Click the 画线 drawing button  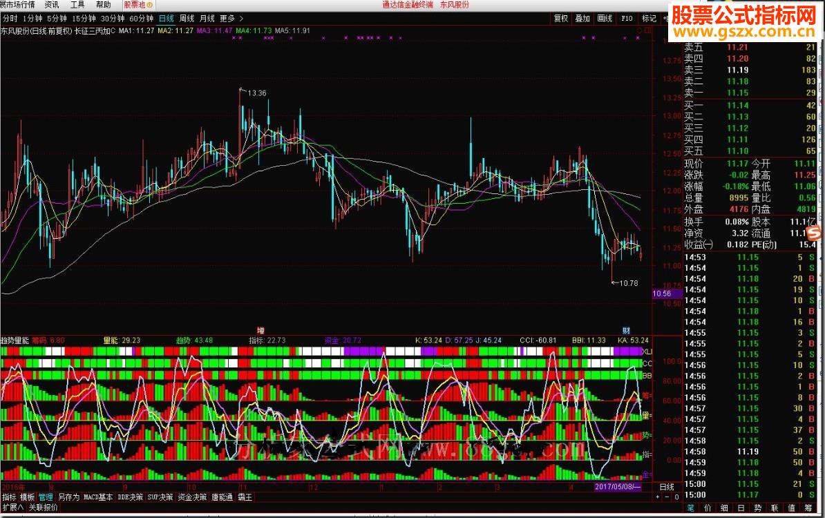tap(605, 19)
